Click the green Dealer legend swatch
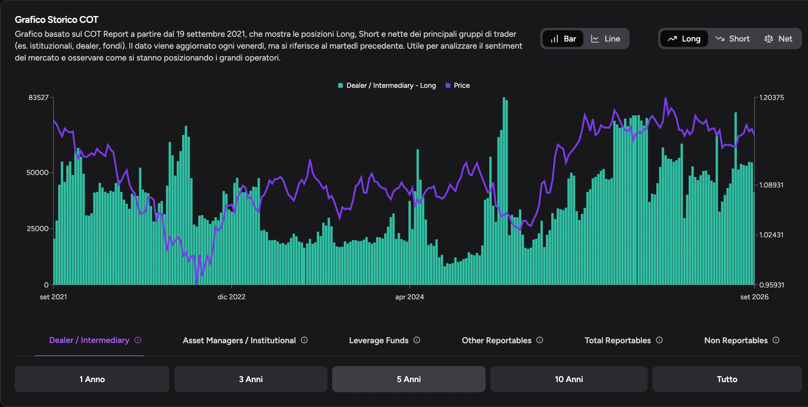The height and width of the screenshot is (407, 808). [x=340, y=85]
